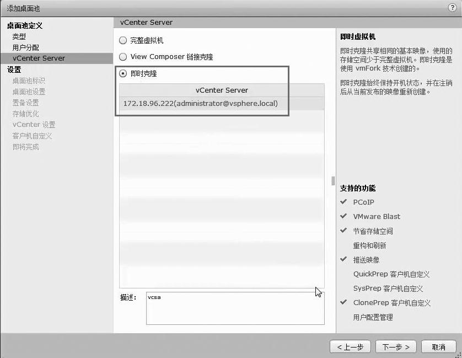The width and height of the screenshot is (462, 358).
Task: Click the 设置 section heading in sidebar
Action: coord(14,70)
